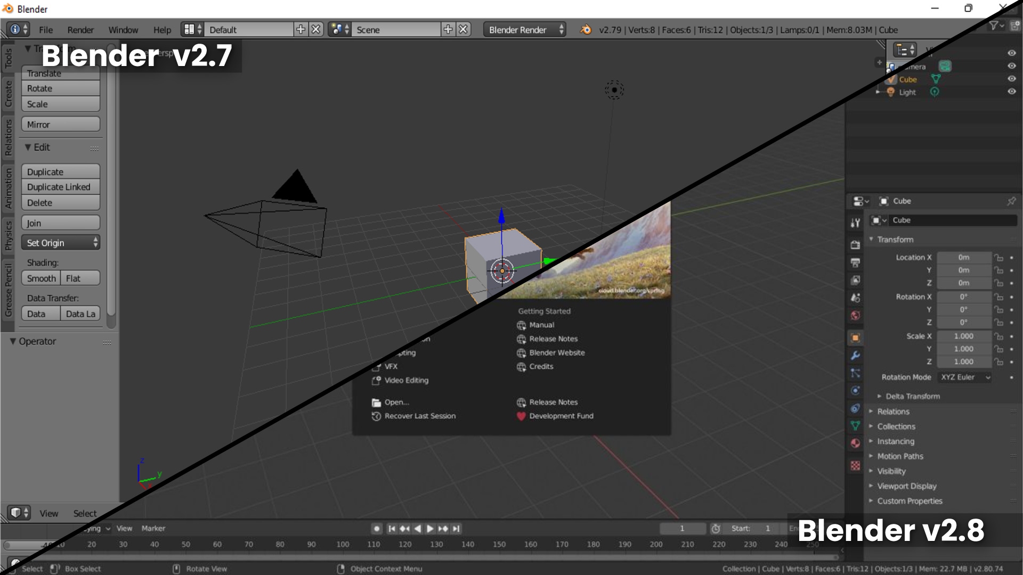Toggle the Scale X lock icon

tap(999, 336)
